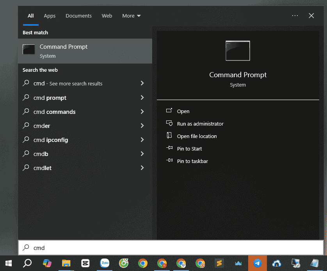Screen dimensions: 327x271
Task: Open the blue crown app on taskbar
Action: tap(238, 264)
